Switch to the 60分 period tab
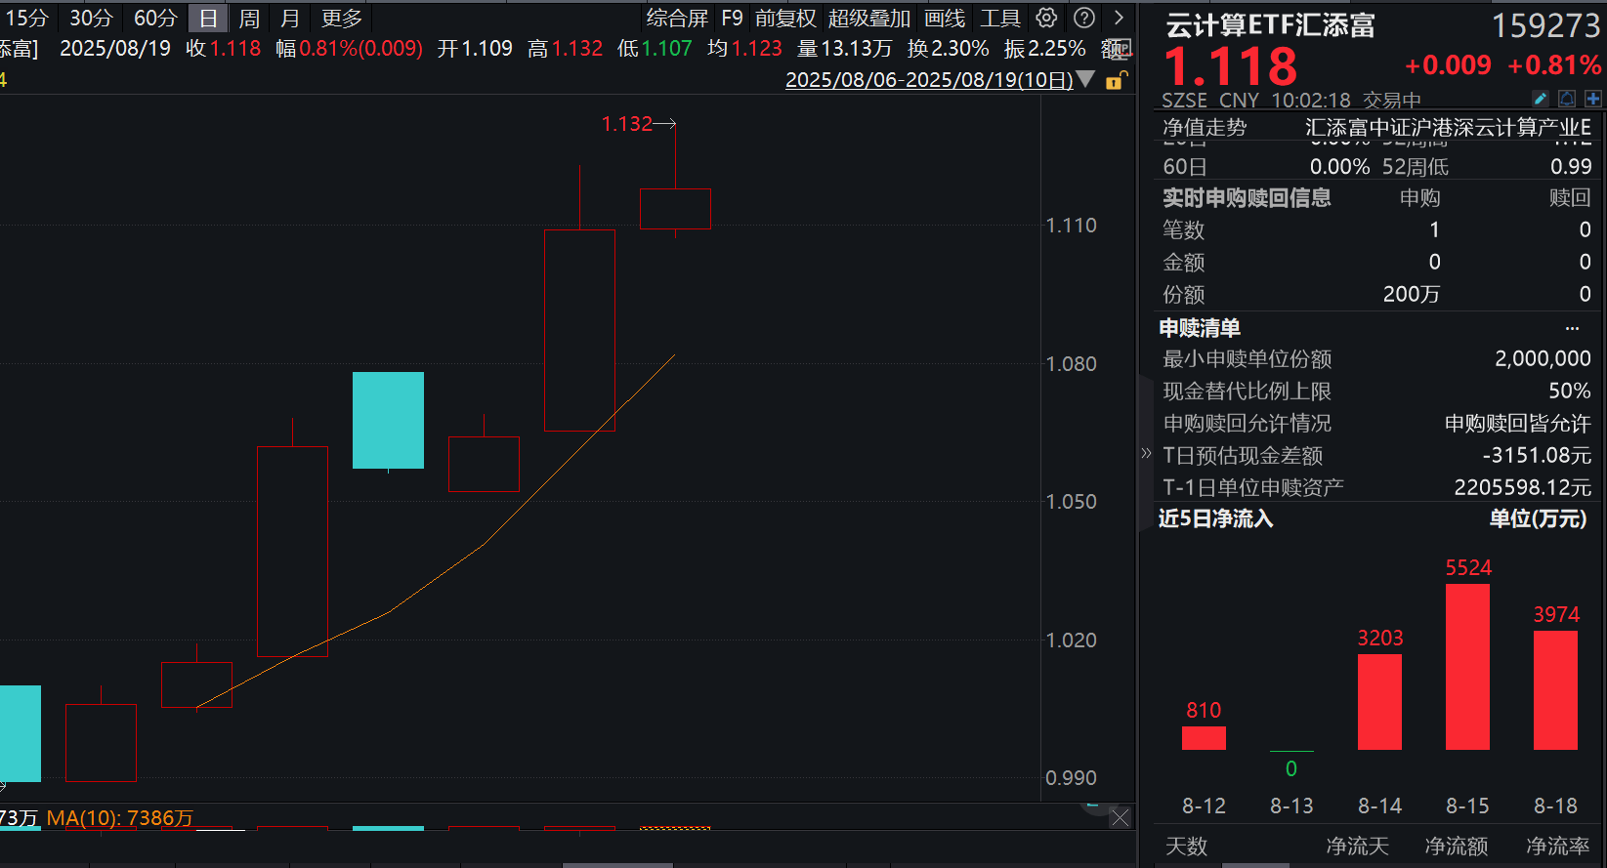The height and width of the screenshot is (868, 1607). coord(155,18)
